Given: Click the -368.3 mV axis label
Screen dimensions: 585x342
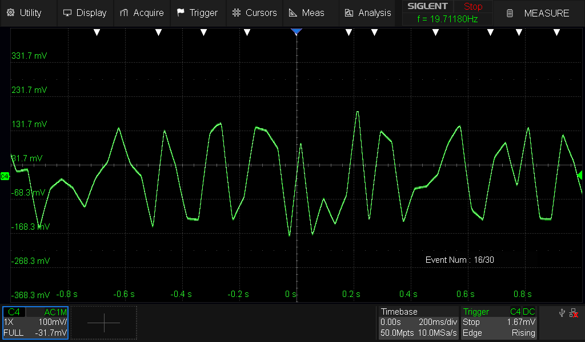Looking at the screenshot, I should click(x=30, y=295).
